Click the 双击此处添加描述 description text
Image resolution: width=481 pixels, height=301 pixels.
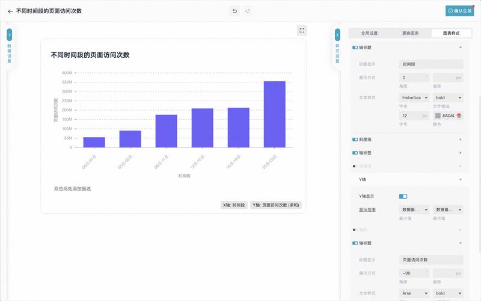click(72, 188)
